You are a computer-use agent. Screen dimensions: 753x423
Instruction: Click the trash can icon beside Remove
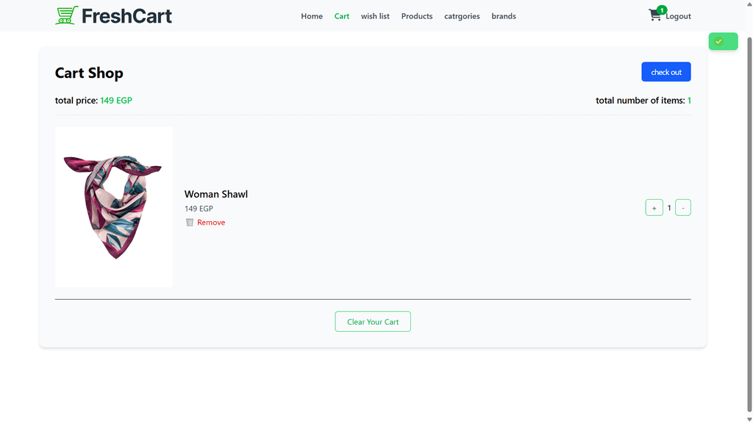coord(190,222)
